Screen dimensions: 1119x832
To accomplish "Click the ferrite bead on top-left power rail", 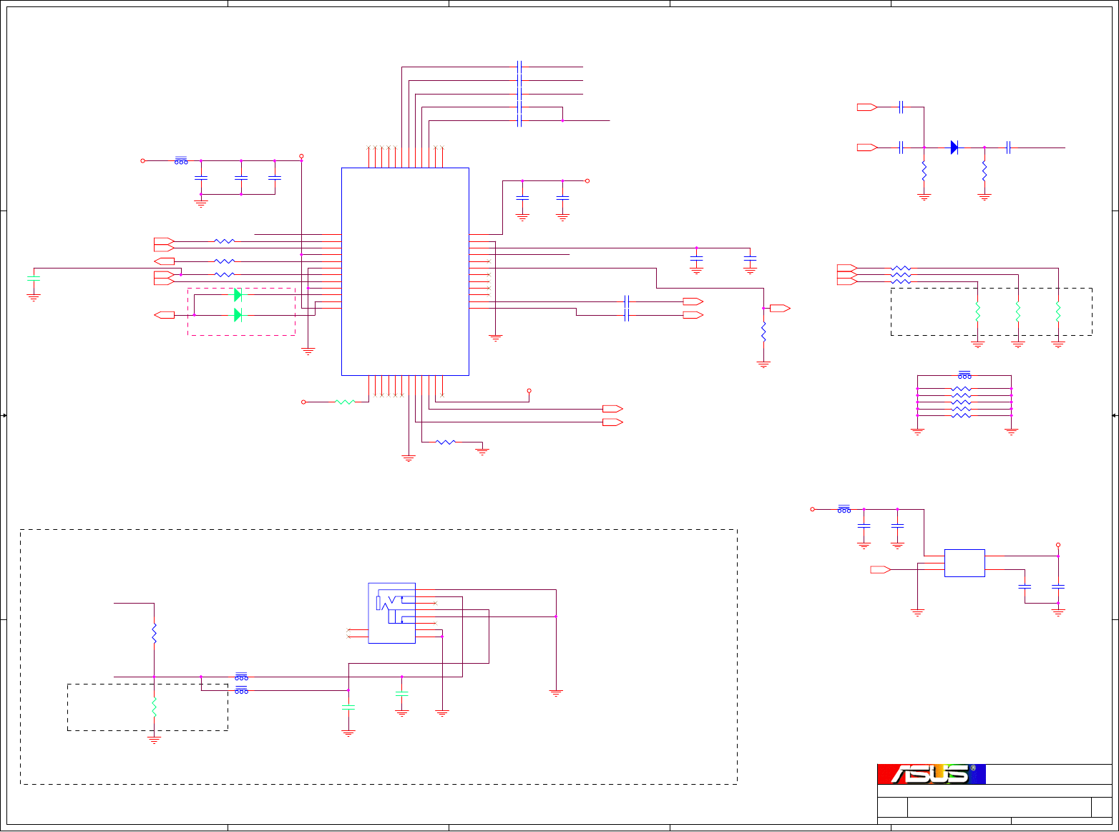I will tap(181, 160).
